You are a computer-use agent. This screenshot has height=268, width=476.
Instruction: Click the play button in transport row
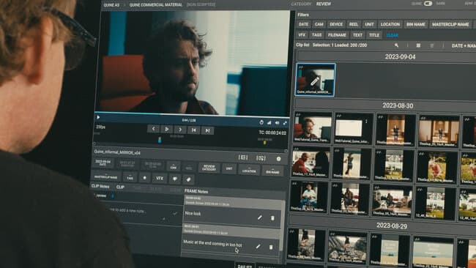167,130
